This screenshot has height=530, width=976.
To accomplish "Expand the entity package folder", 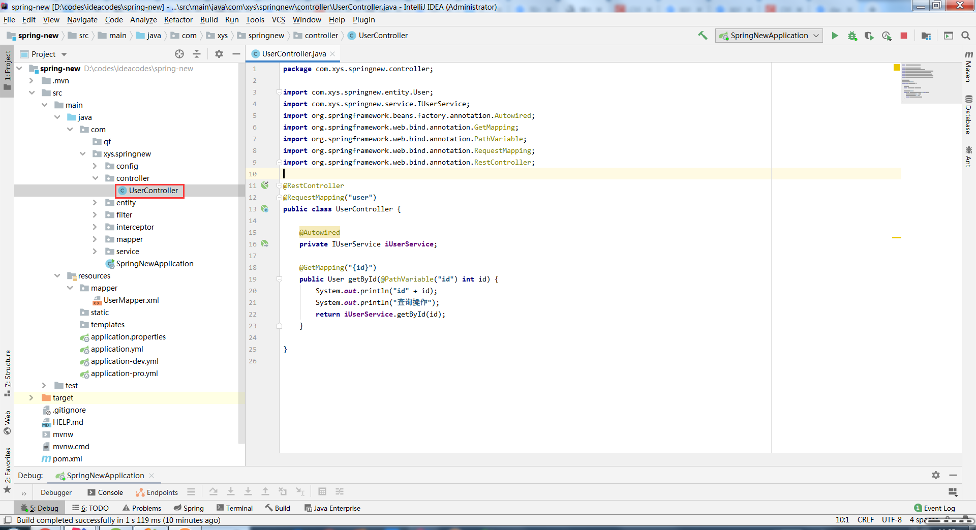I will [x=95, y=203].
